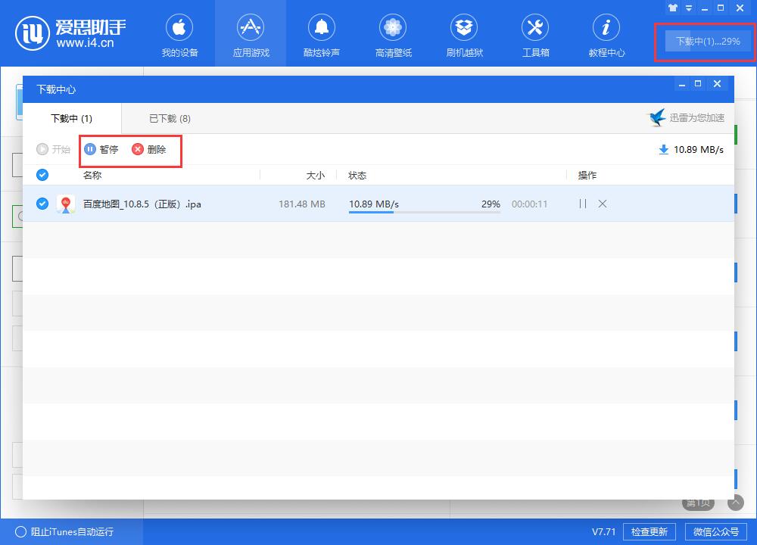Viewport: 757px width, 545px height.
Task: Cancel the 百度地图 download via row X icon
Action: (603, 204)
